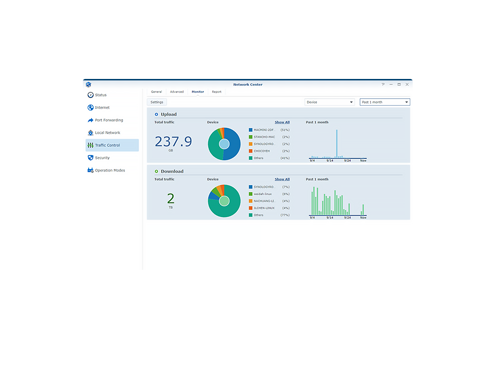Screen dimensions: 496x372
Task: Click the Traffic Control sliders icon
Action: point(91,145)
